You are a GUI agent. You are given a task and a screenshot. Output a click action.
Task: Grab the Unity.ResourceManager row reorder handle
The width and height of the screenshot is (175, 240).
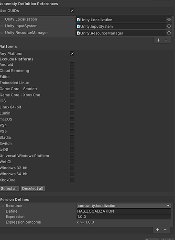[x=2, y=33]
